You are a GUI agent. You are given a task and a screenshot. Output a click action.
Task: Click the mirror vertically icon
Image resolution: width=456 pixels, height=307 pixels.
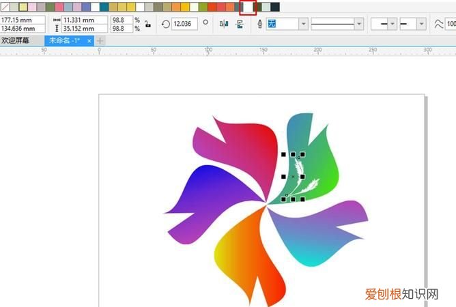239,24
